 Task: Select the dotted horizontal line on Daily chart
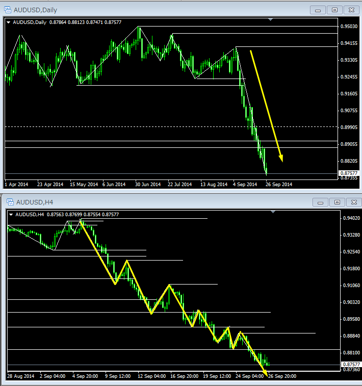click(153, 126)
